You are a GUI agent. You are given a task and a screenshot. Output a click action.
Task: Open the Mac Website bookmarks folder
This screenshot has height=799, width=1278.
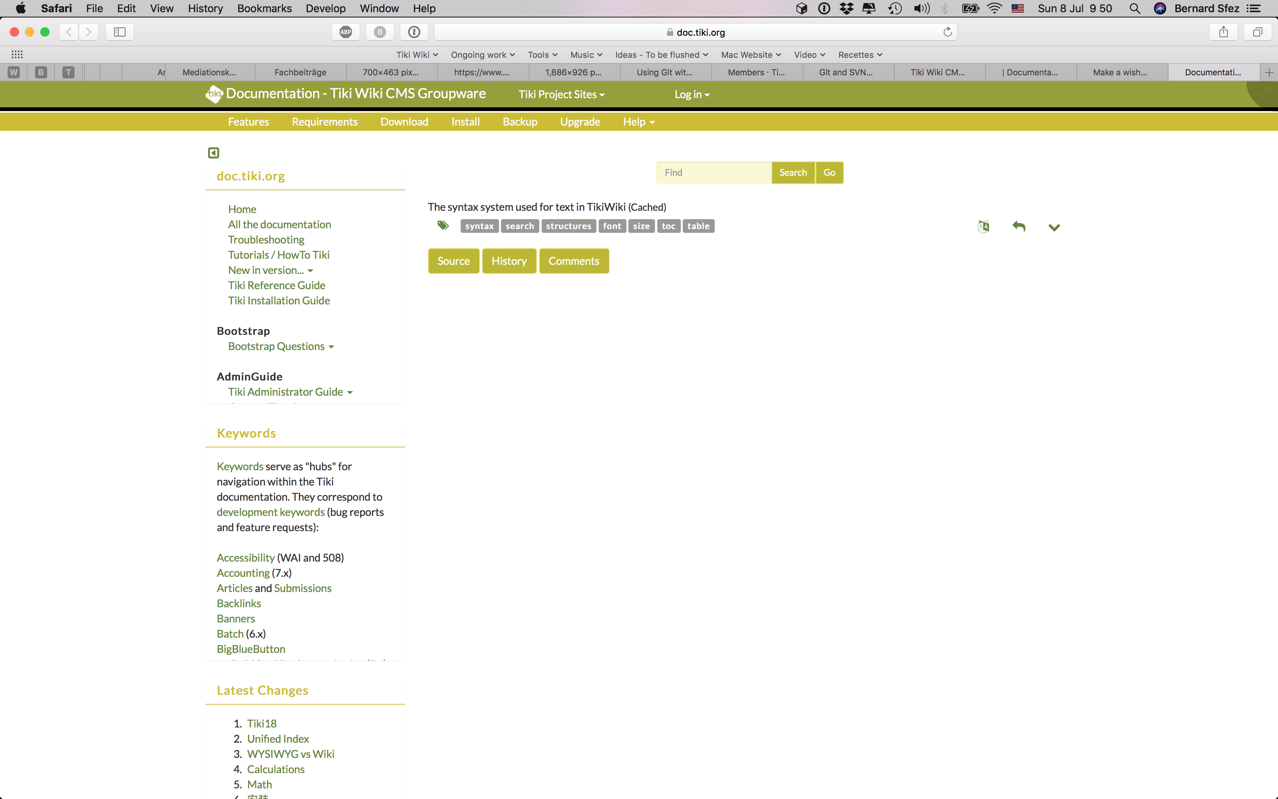point(751,55)
